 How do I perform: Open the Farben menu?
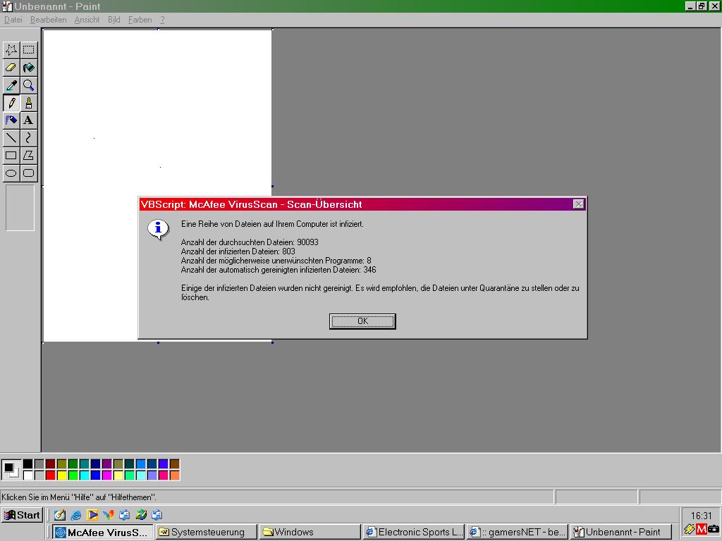tap(140, 20)
